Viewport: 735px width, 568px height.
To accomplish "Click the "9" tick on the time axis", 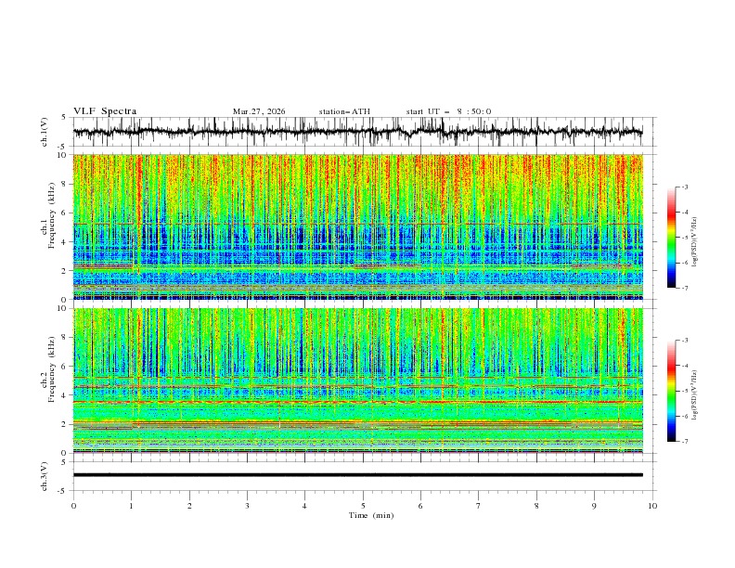I will click(x=594, y=506).
